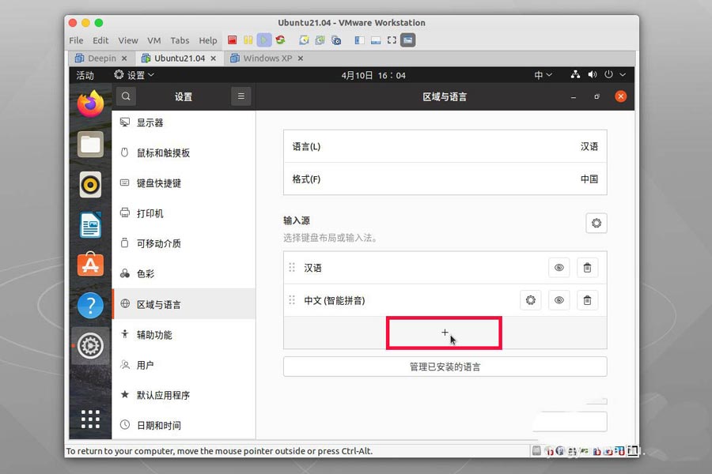Click 管理已安装的语言 button

[444, 366]
